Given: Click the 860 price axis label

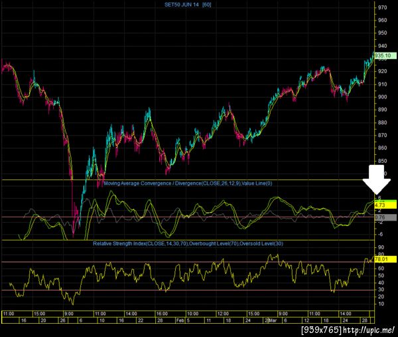Looking at the screenshot, I should (382, 148).
